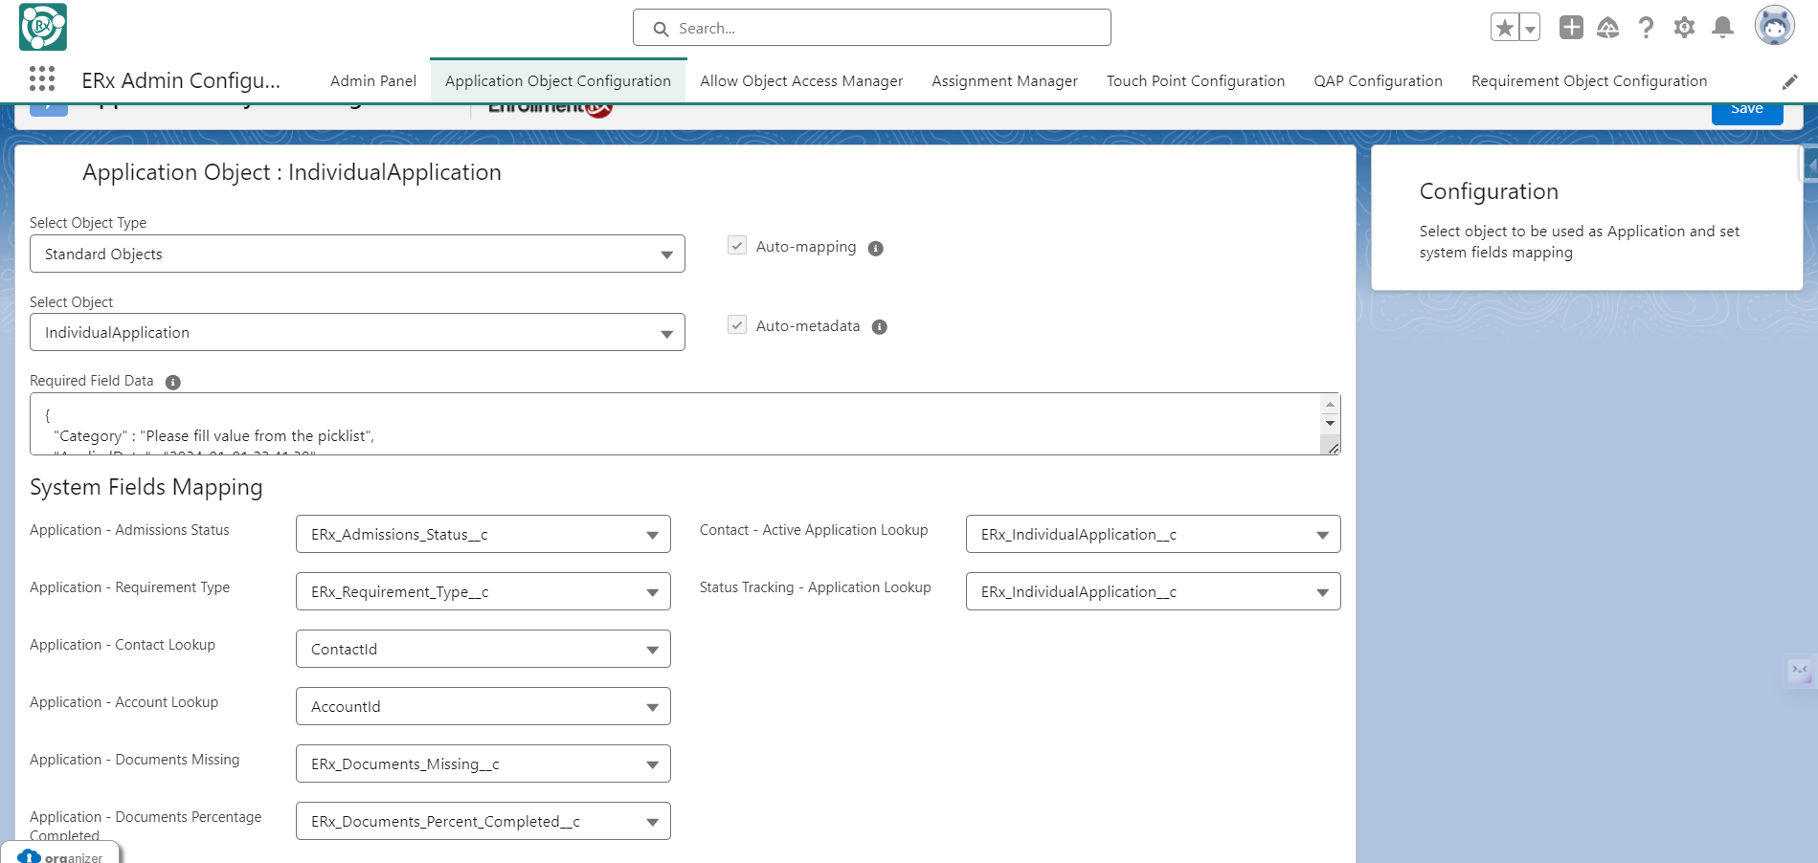1818x863 pixels.
Task: Switch to the Touch Point Configuration tab
Action: [1195, 81]
